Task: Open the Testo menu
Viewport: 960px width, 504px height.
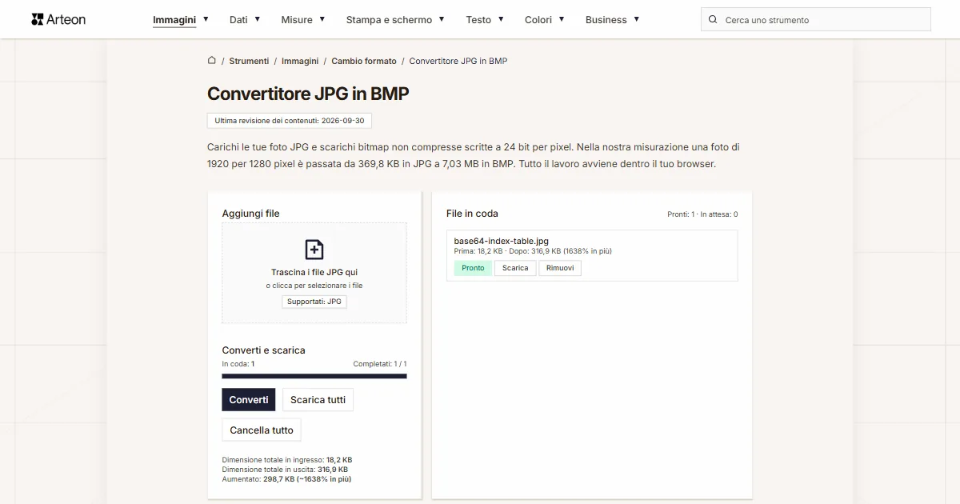Action: (x=478, y=19)
